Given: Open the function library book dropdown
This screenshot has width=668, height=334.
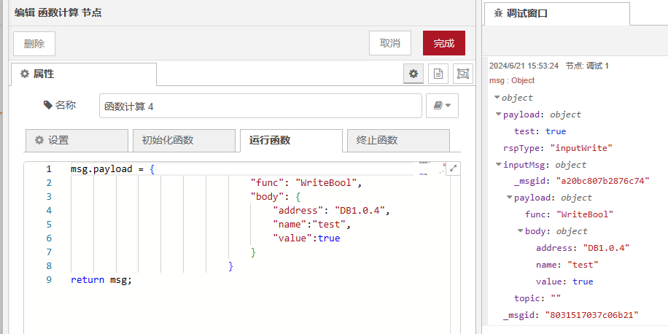Looking at the screenshot, I should [441, 106].
